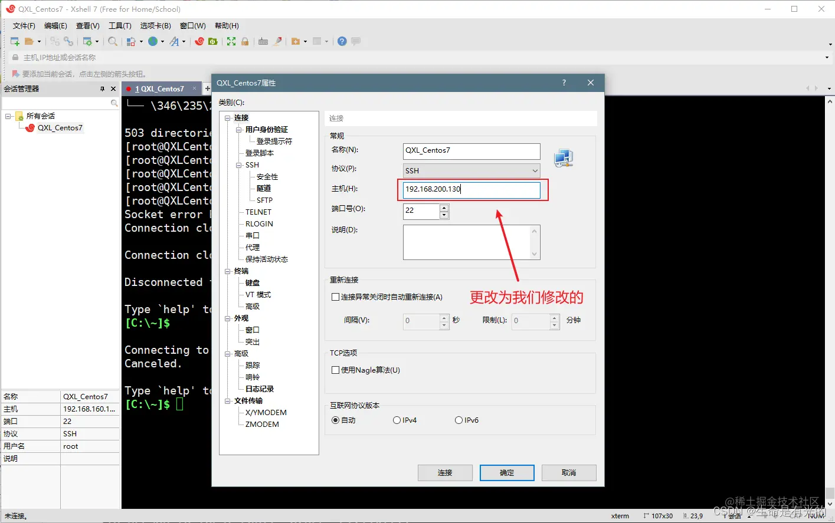The width and height of the screenshot is (835, 523).
Task: Open Help with the blue question icon
Action: click(x=342, y=41)
